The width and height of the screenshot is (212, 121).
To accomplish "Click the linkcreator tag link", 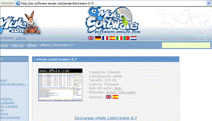I will pos(127,92).
